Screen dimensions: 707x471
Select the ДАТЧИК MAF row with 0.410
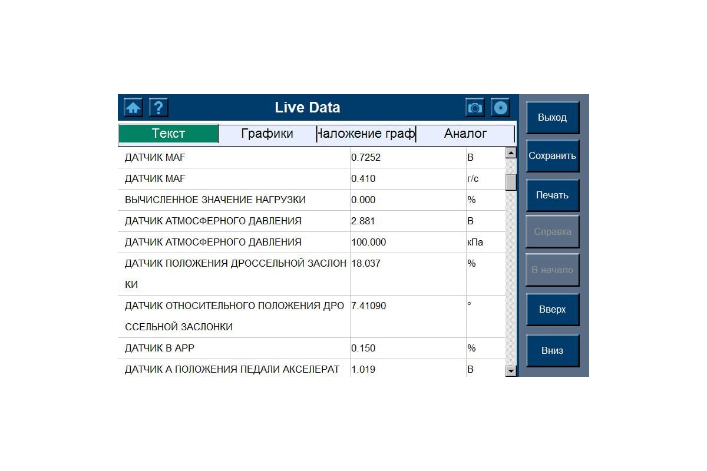click(x=312, y=179)
